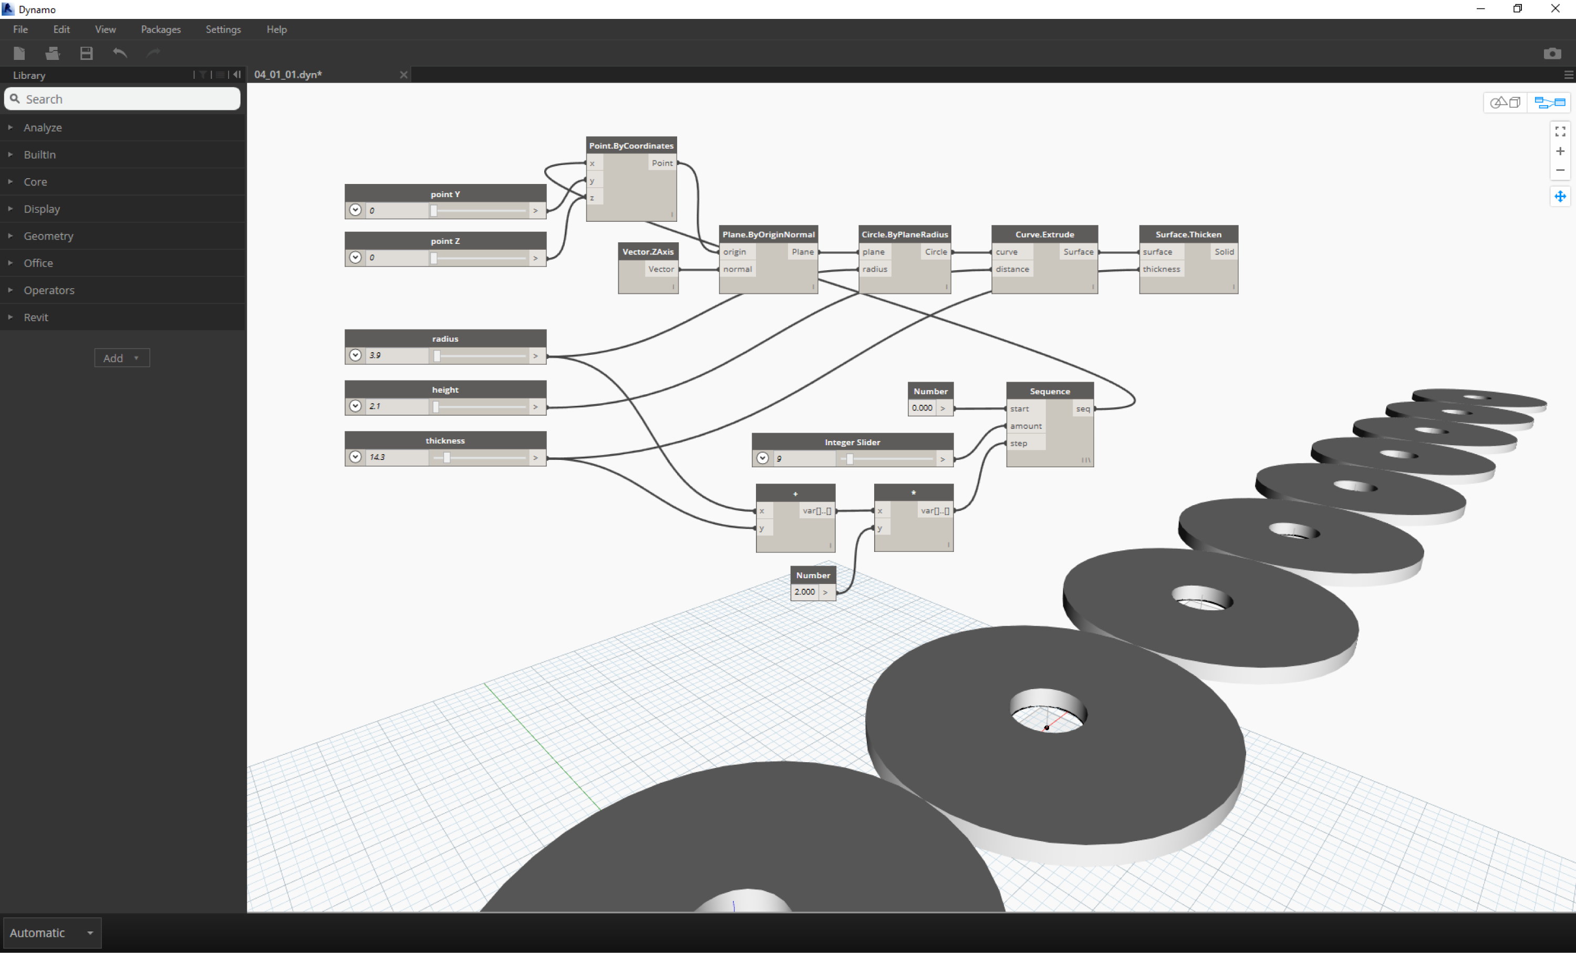
Task: Click the zoom out minus icon
Action: pyautogui.click(x=1560, y=170)
